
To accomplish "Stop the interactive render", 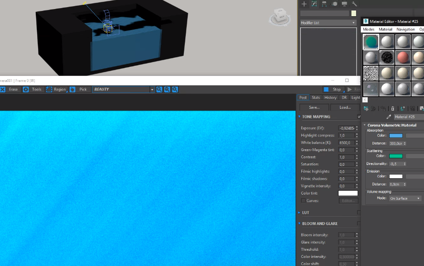I will (x=332, y=89).
